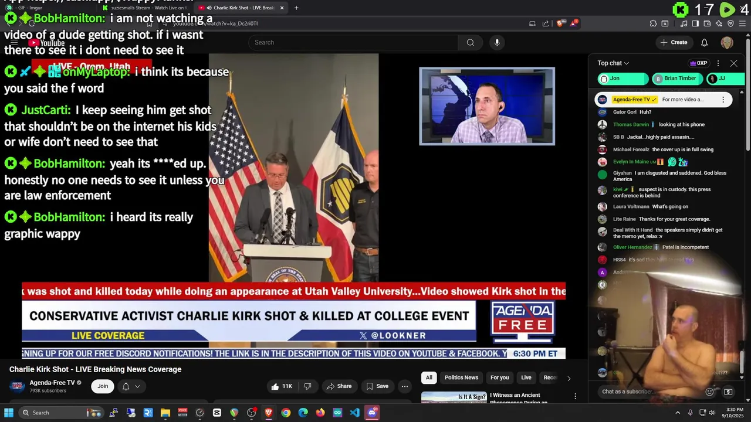This screenshot has height=422, width=751.
Task: Open Brave Playlist music note icon
Action: [684, 23]
